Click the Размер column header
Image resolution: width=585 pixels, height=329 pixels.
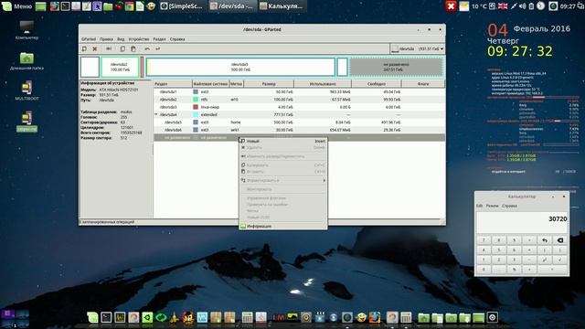[269, 84]
